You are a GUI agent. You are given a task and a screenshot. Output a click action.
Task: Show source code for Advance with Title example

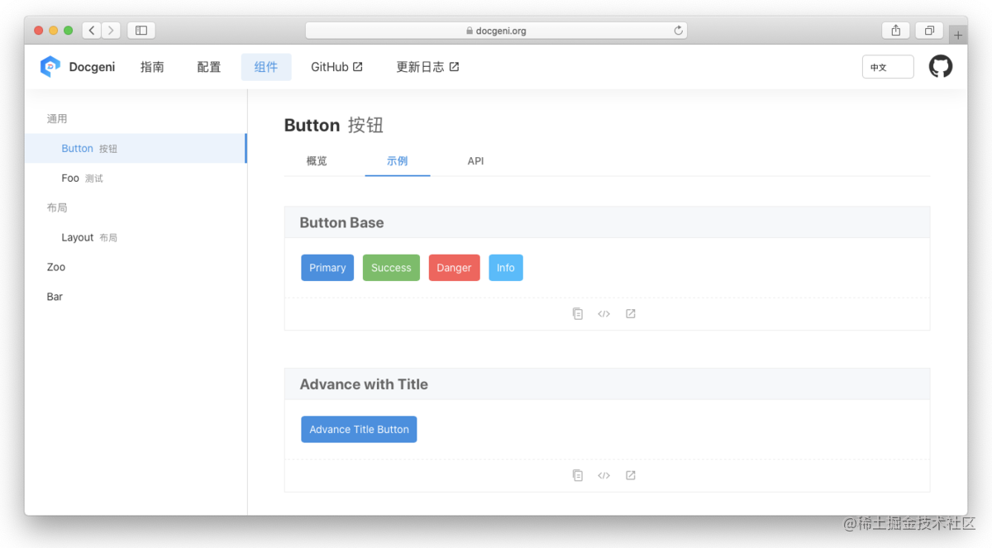pyautogui.click(x=604, y=475)
